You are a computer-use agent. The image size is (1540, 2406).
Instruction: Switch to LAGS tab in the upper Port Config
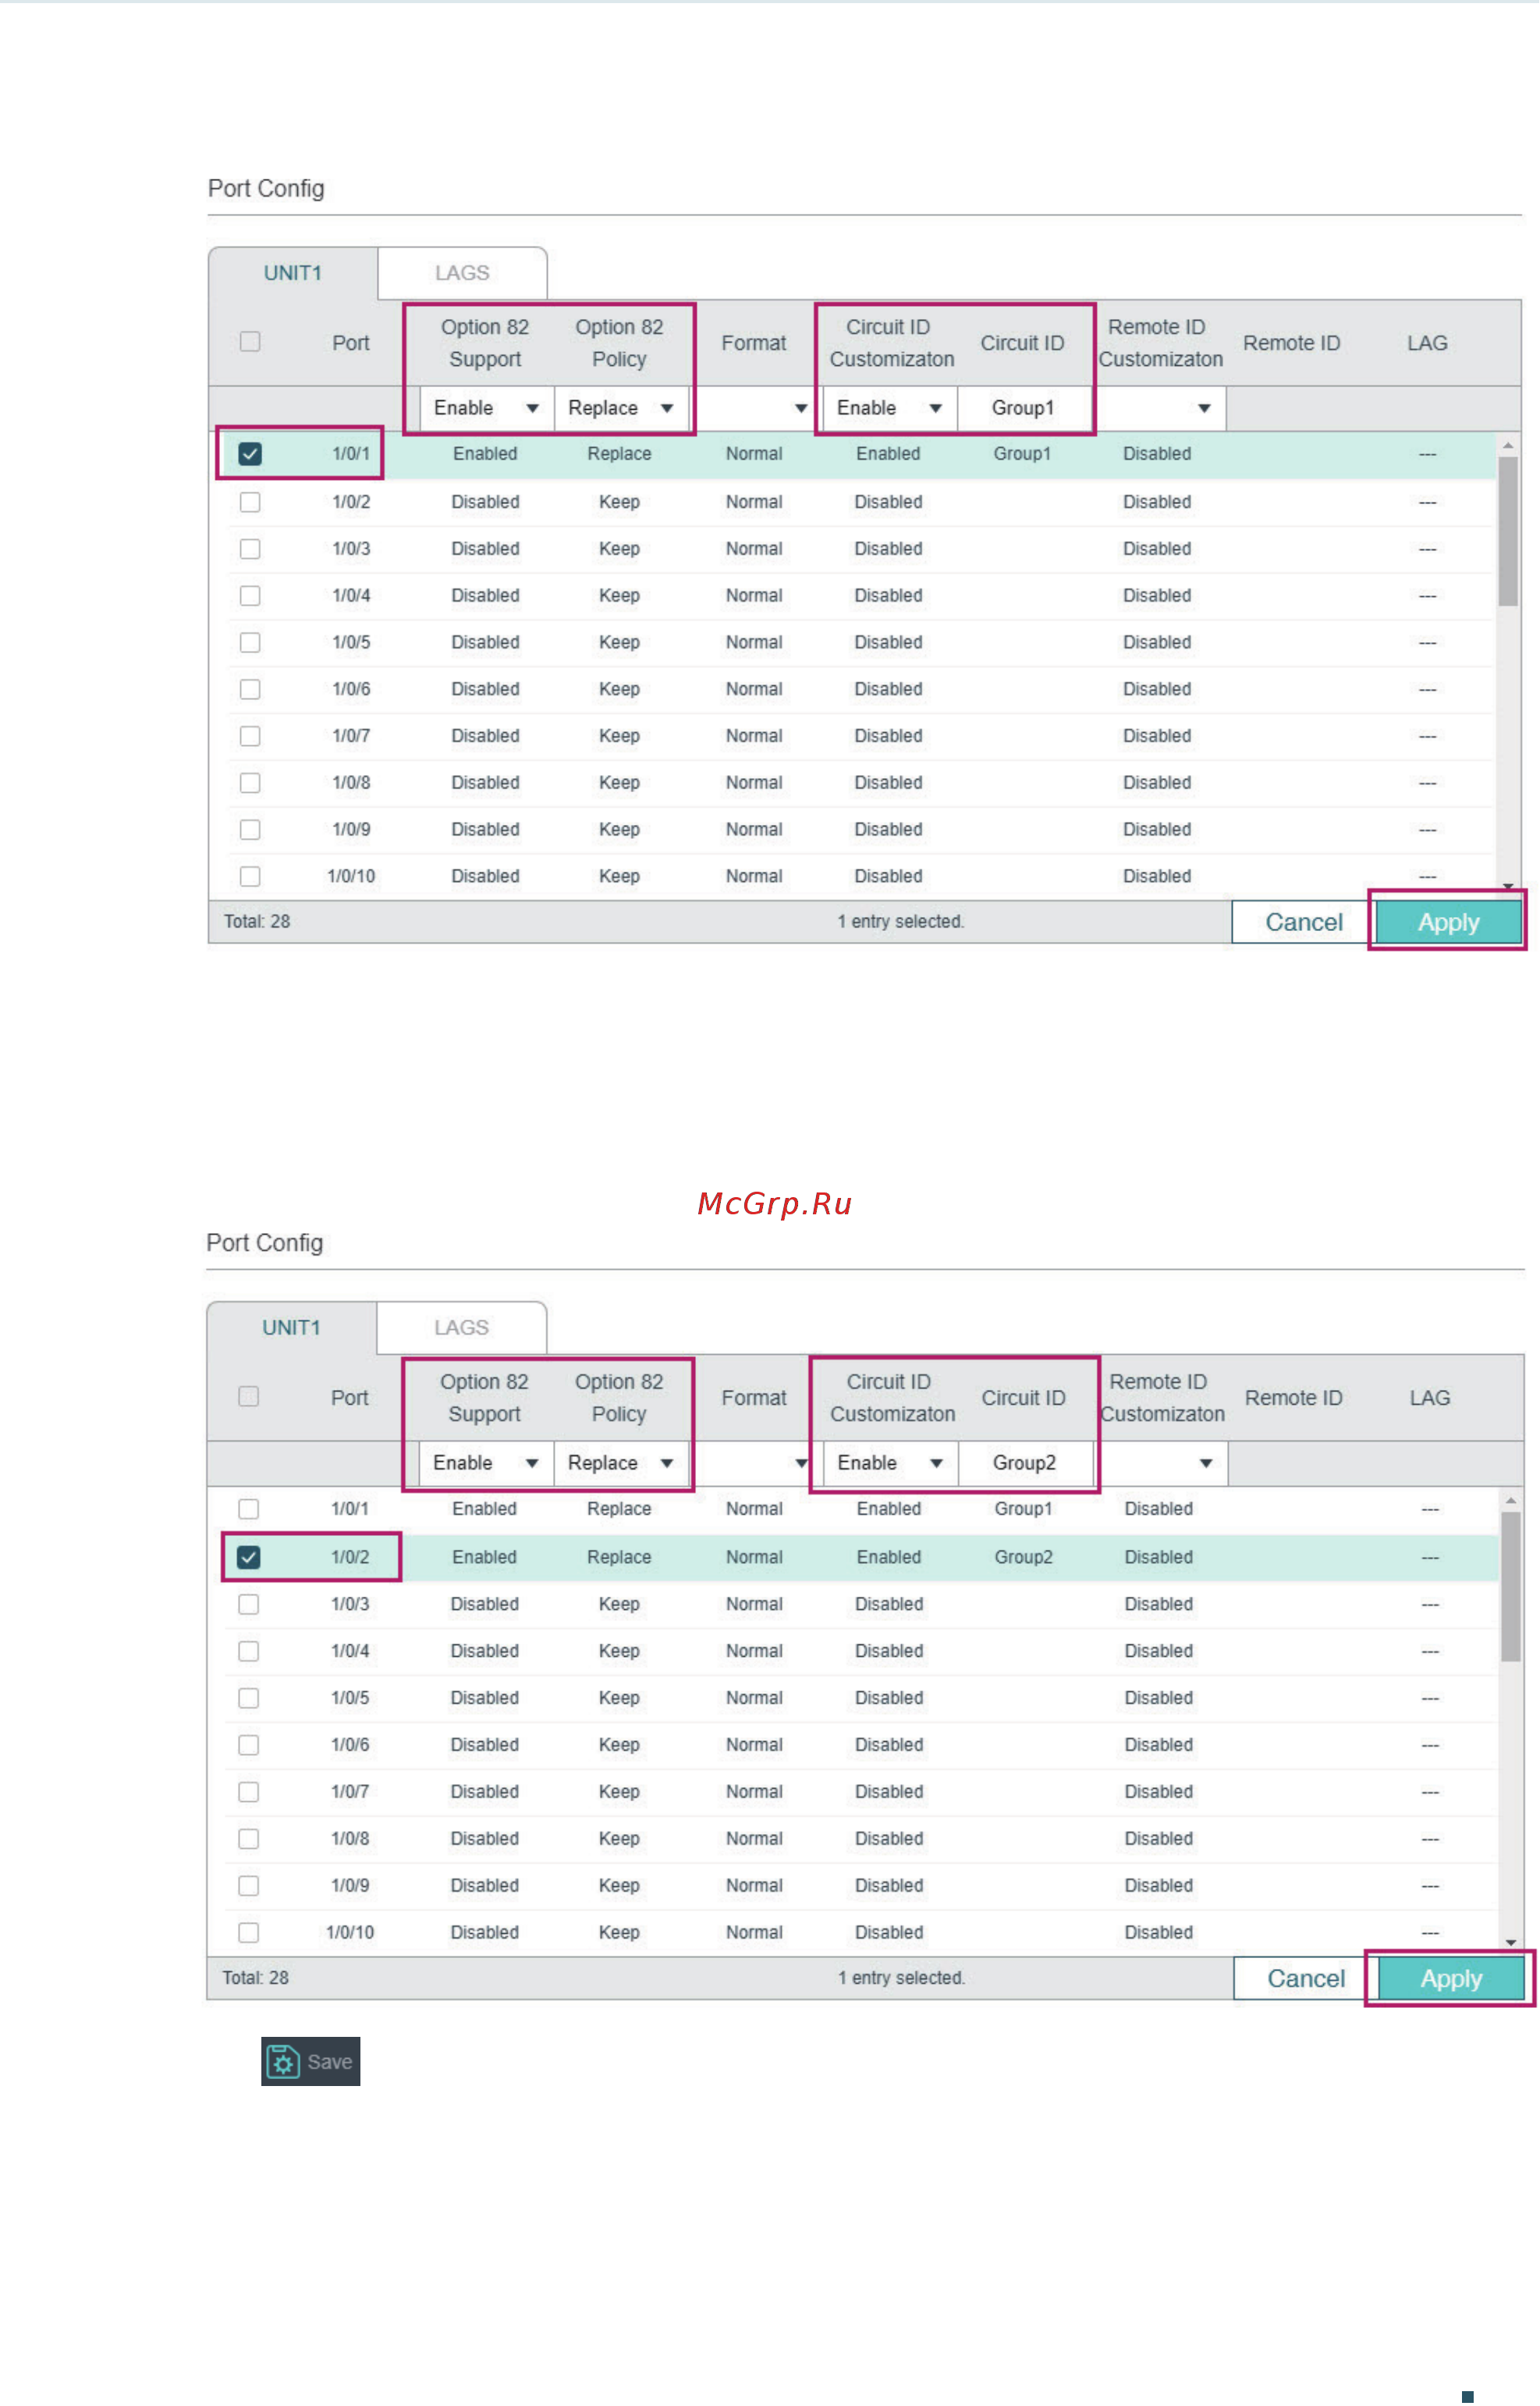point(462,273)
